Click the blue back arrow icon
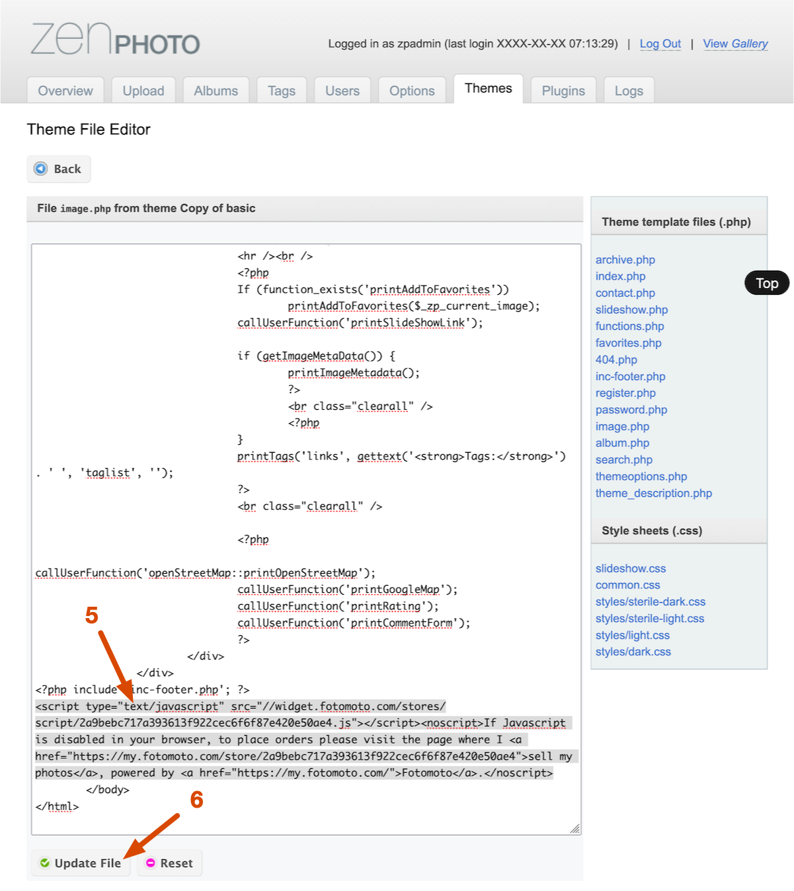The width and height of the screenshot is (794, 891). (41, 169)
